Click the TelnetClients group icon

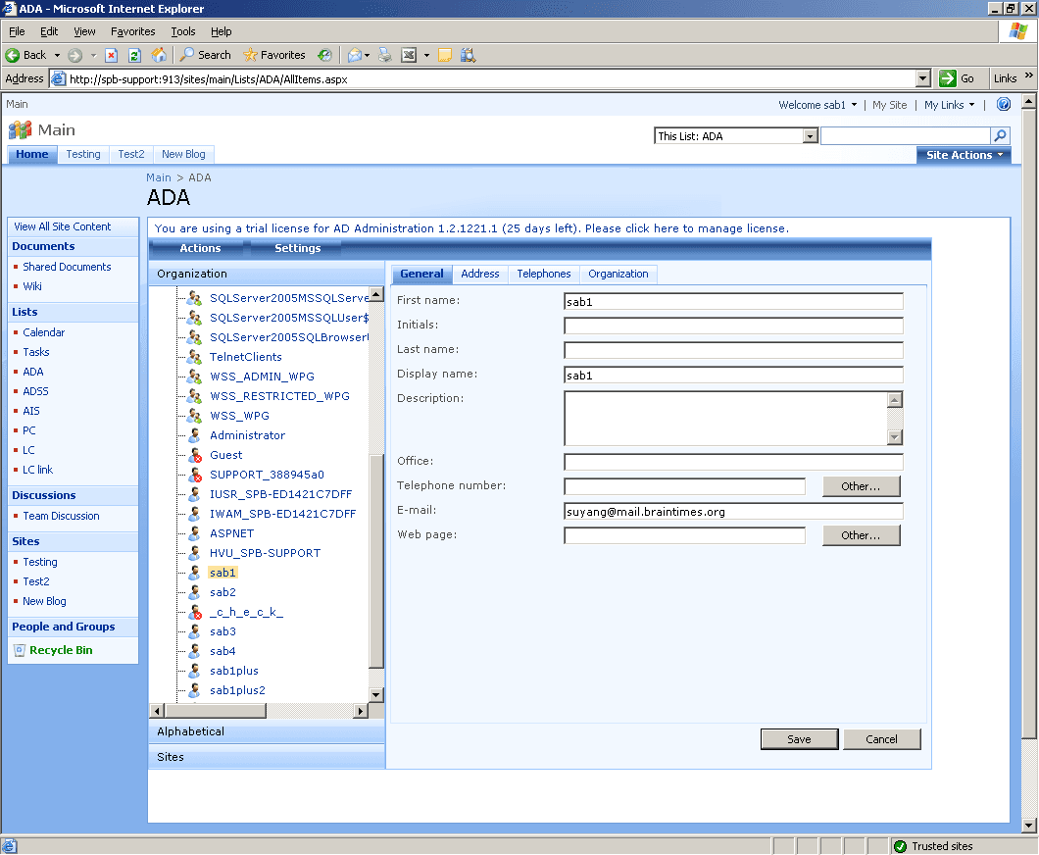point(194,357)
